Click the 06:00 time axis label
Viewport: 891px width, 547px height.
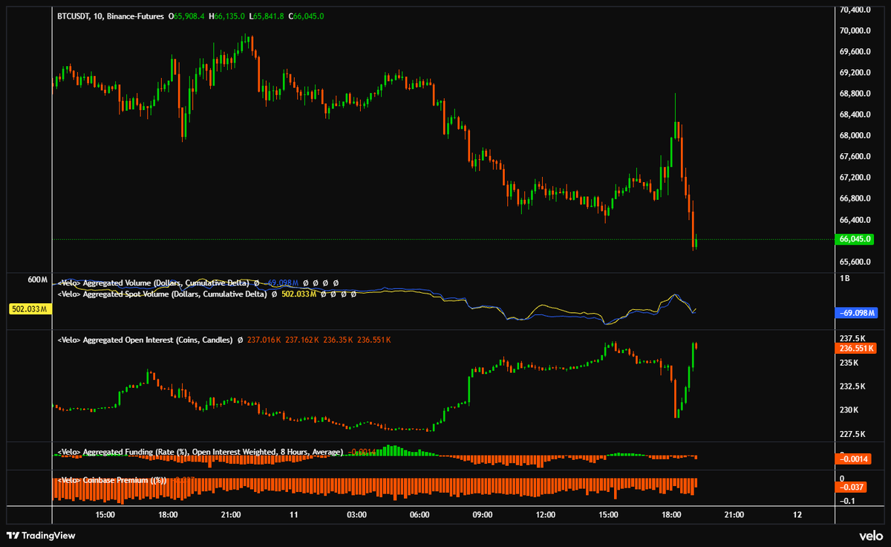click(420, 515)
